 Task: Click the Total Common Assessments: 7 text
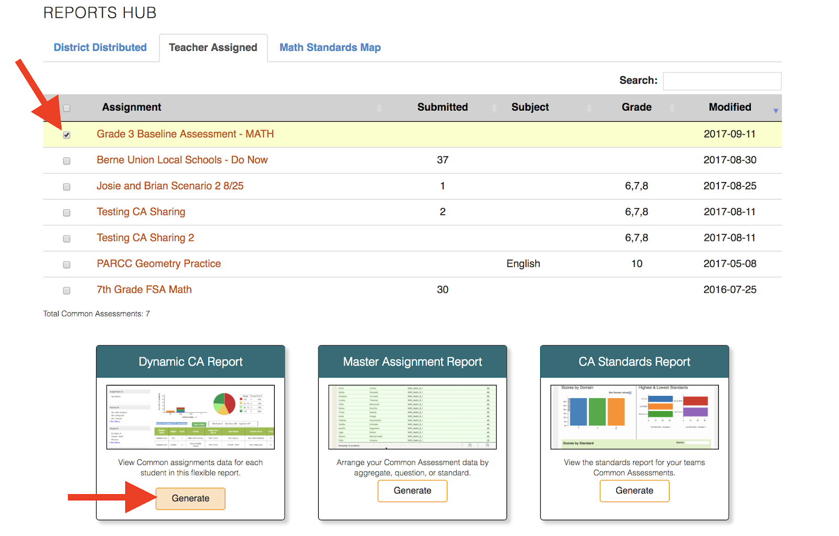96,314
